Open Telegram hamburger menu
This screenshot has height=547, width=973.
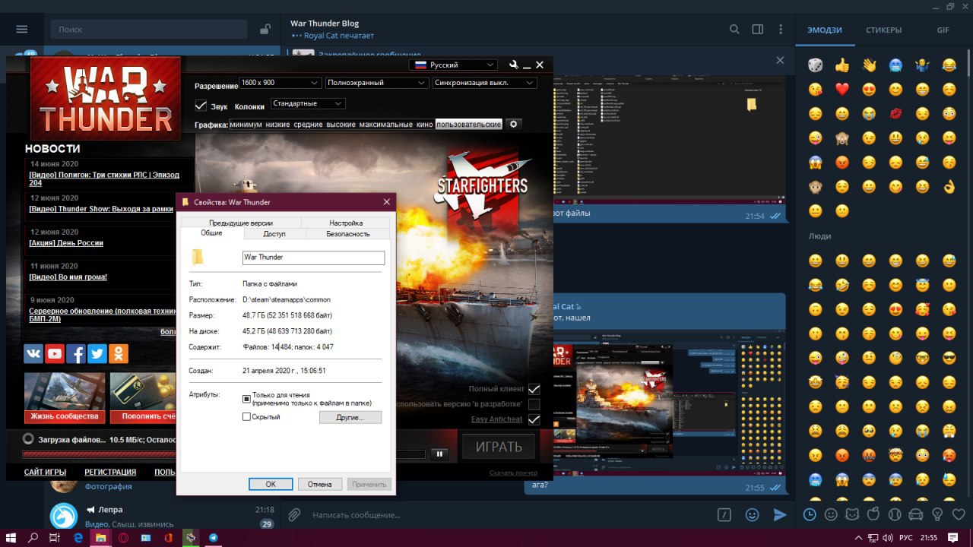pyautogui.click(x=22, y=29)
